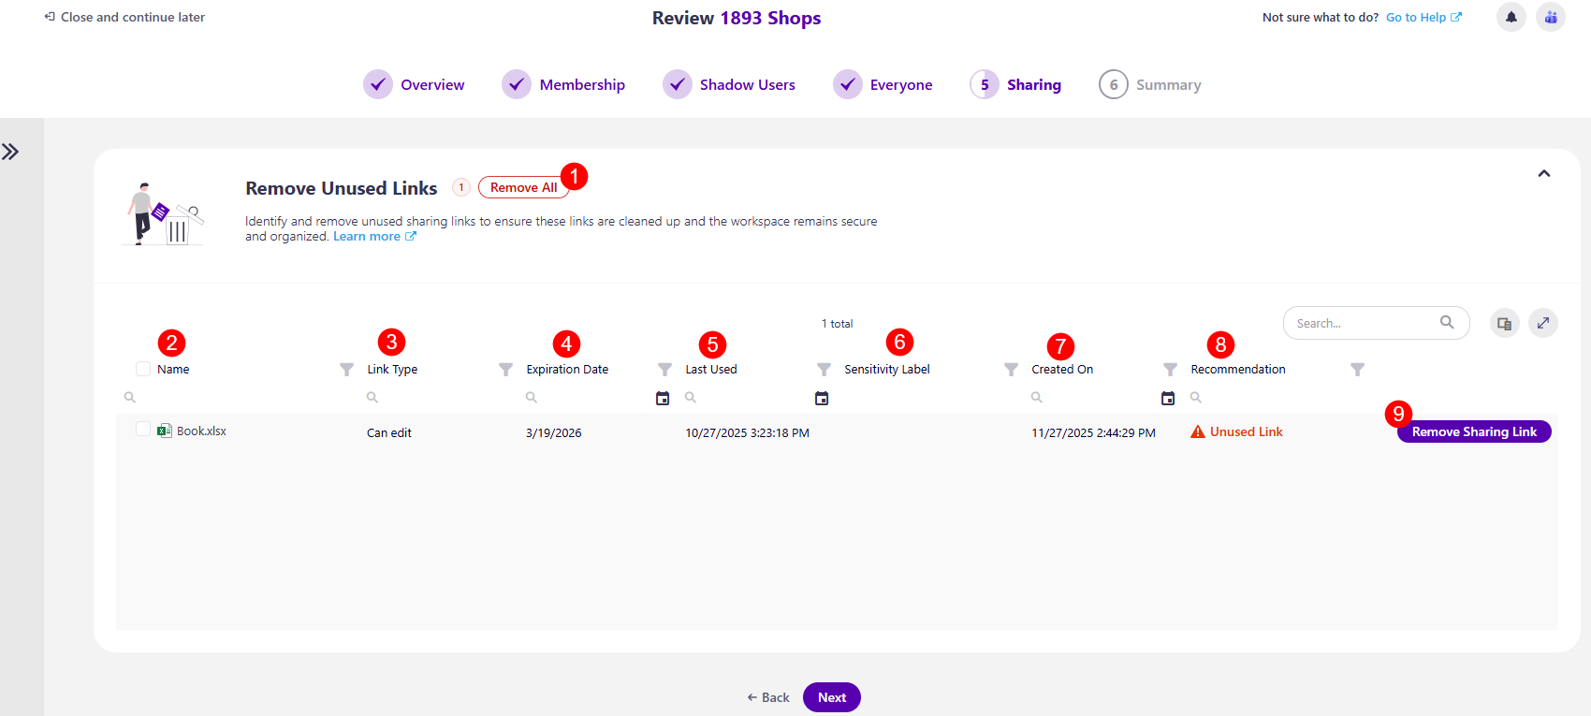Click the Excel file icon for Book.xlsx
Image resolution: width=1591 pixels, height=716 pixels.
[165, 431]
